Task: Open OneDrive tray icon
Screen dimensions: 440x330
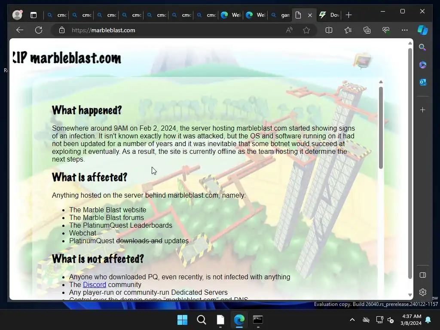Action: tap(366, 320)
